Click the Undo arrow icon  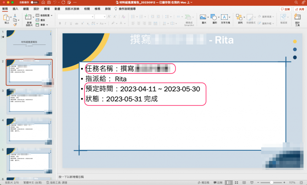pyautogui.click(x=55, y=2)
